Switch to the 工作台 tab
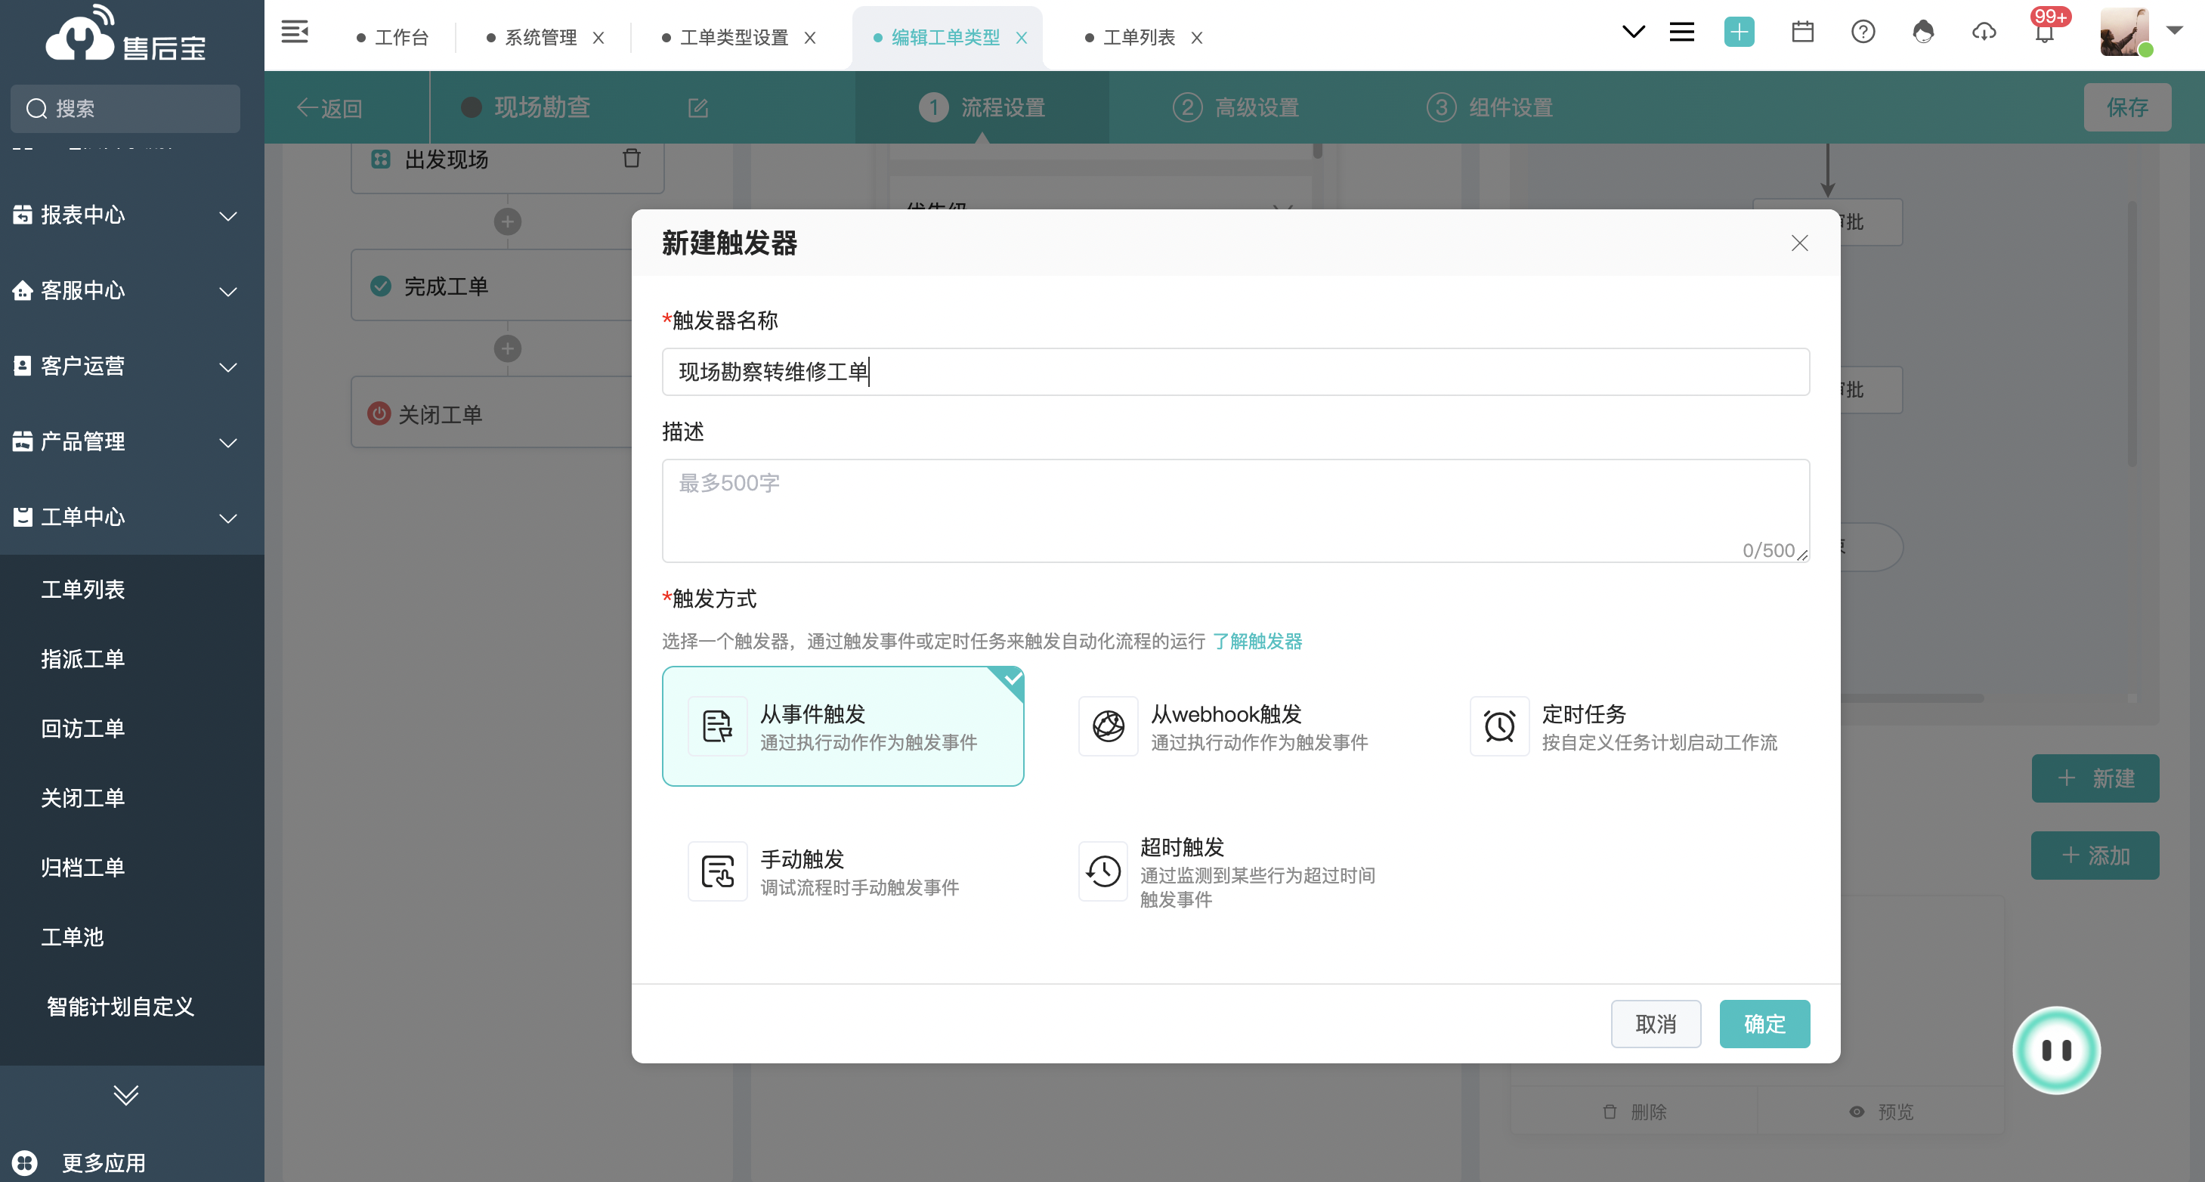Screen dimensions: 2205x1182 [392, 38]
